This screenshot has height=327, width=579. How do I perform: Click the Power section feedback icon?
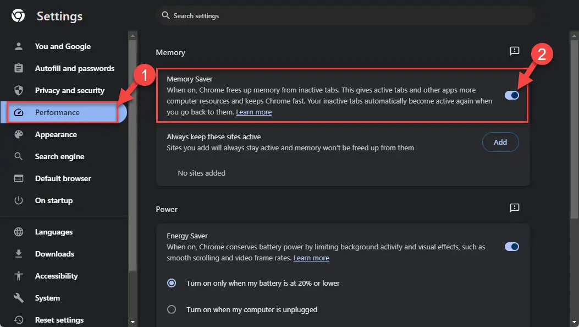click(515, 208)
